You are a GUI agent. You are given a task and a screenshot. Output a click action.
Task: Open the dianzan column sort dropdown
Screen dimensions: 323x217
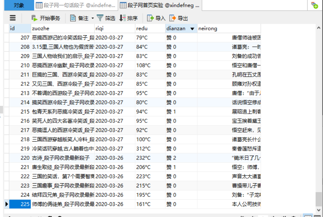(192, 29)
